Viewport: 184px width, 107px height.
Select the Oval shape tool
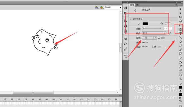click(x=181, y=42)
